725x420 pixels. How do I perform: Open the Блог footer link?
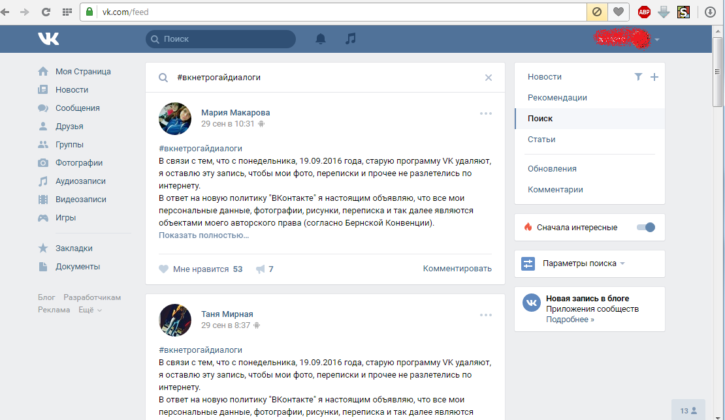coord(46,297)
